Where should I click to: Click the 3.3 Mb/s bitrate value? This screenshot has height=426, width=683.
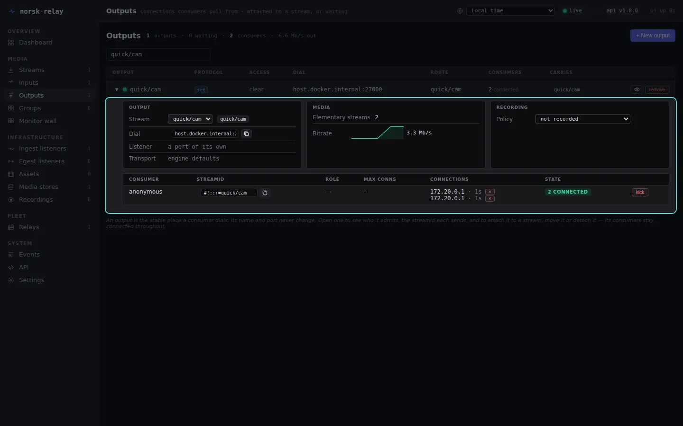(x=419, y=133)
